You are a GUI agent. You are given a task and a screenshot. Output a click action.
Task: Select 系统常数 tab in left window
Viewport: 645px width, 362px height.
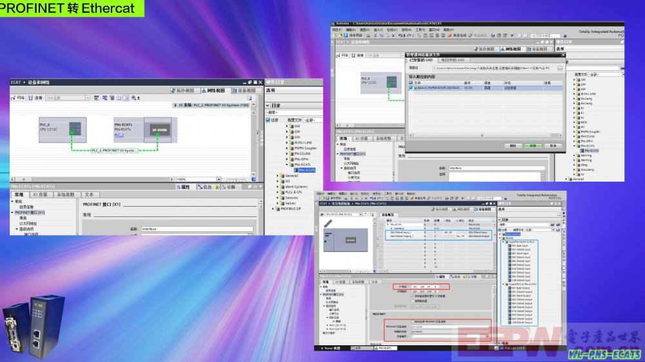point(66,195)
